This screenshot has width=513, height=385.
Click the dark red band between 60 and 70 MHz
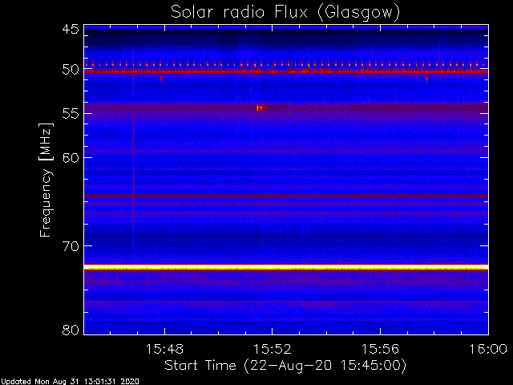(x=286, y=196)
